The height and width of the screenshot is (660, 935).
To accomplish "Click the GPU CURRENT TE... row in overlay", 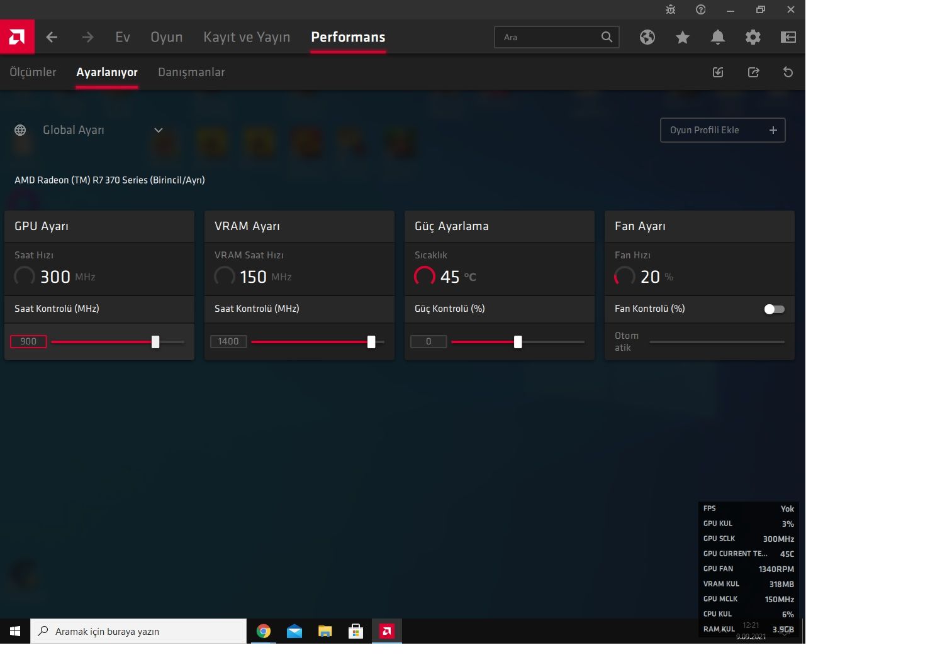I will pos(749,554).
